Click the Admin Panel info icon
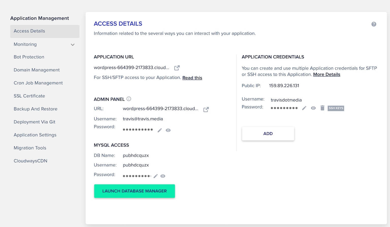 pyautogui.click(x=129, y=99)
